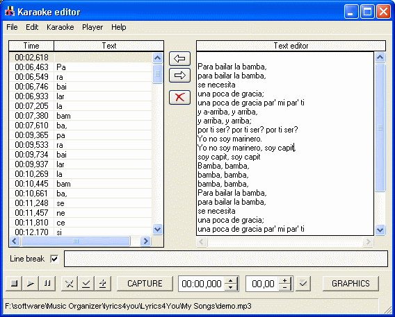Screen dimensions: 395x317
Task: Click the line 'Yo no soy marinero.'
Action: pyautogui.click(x=229, y=139)
